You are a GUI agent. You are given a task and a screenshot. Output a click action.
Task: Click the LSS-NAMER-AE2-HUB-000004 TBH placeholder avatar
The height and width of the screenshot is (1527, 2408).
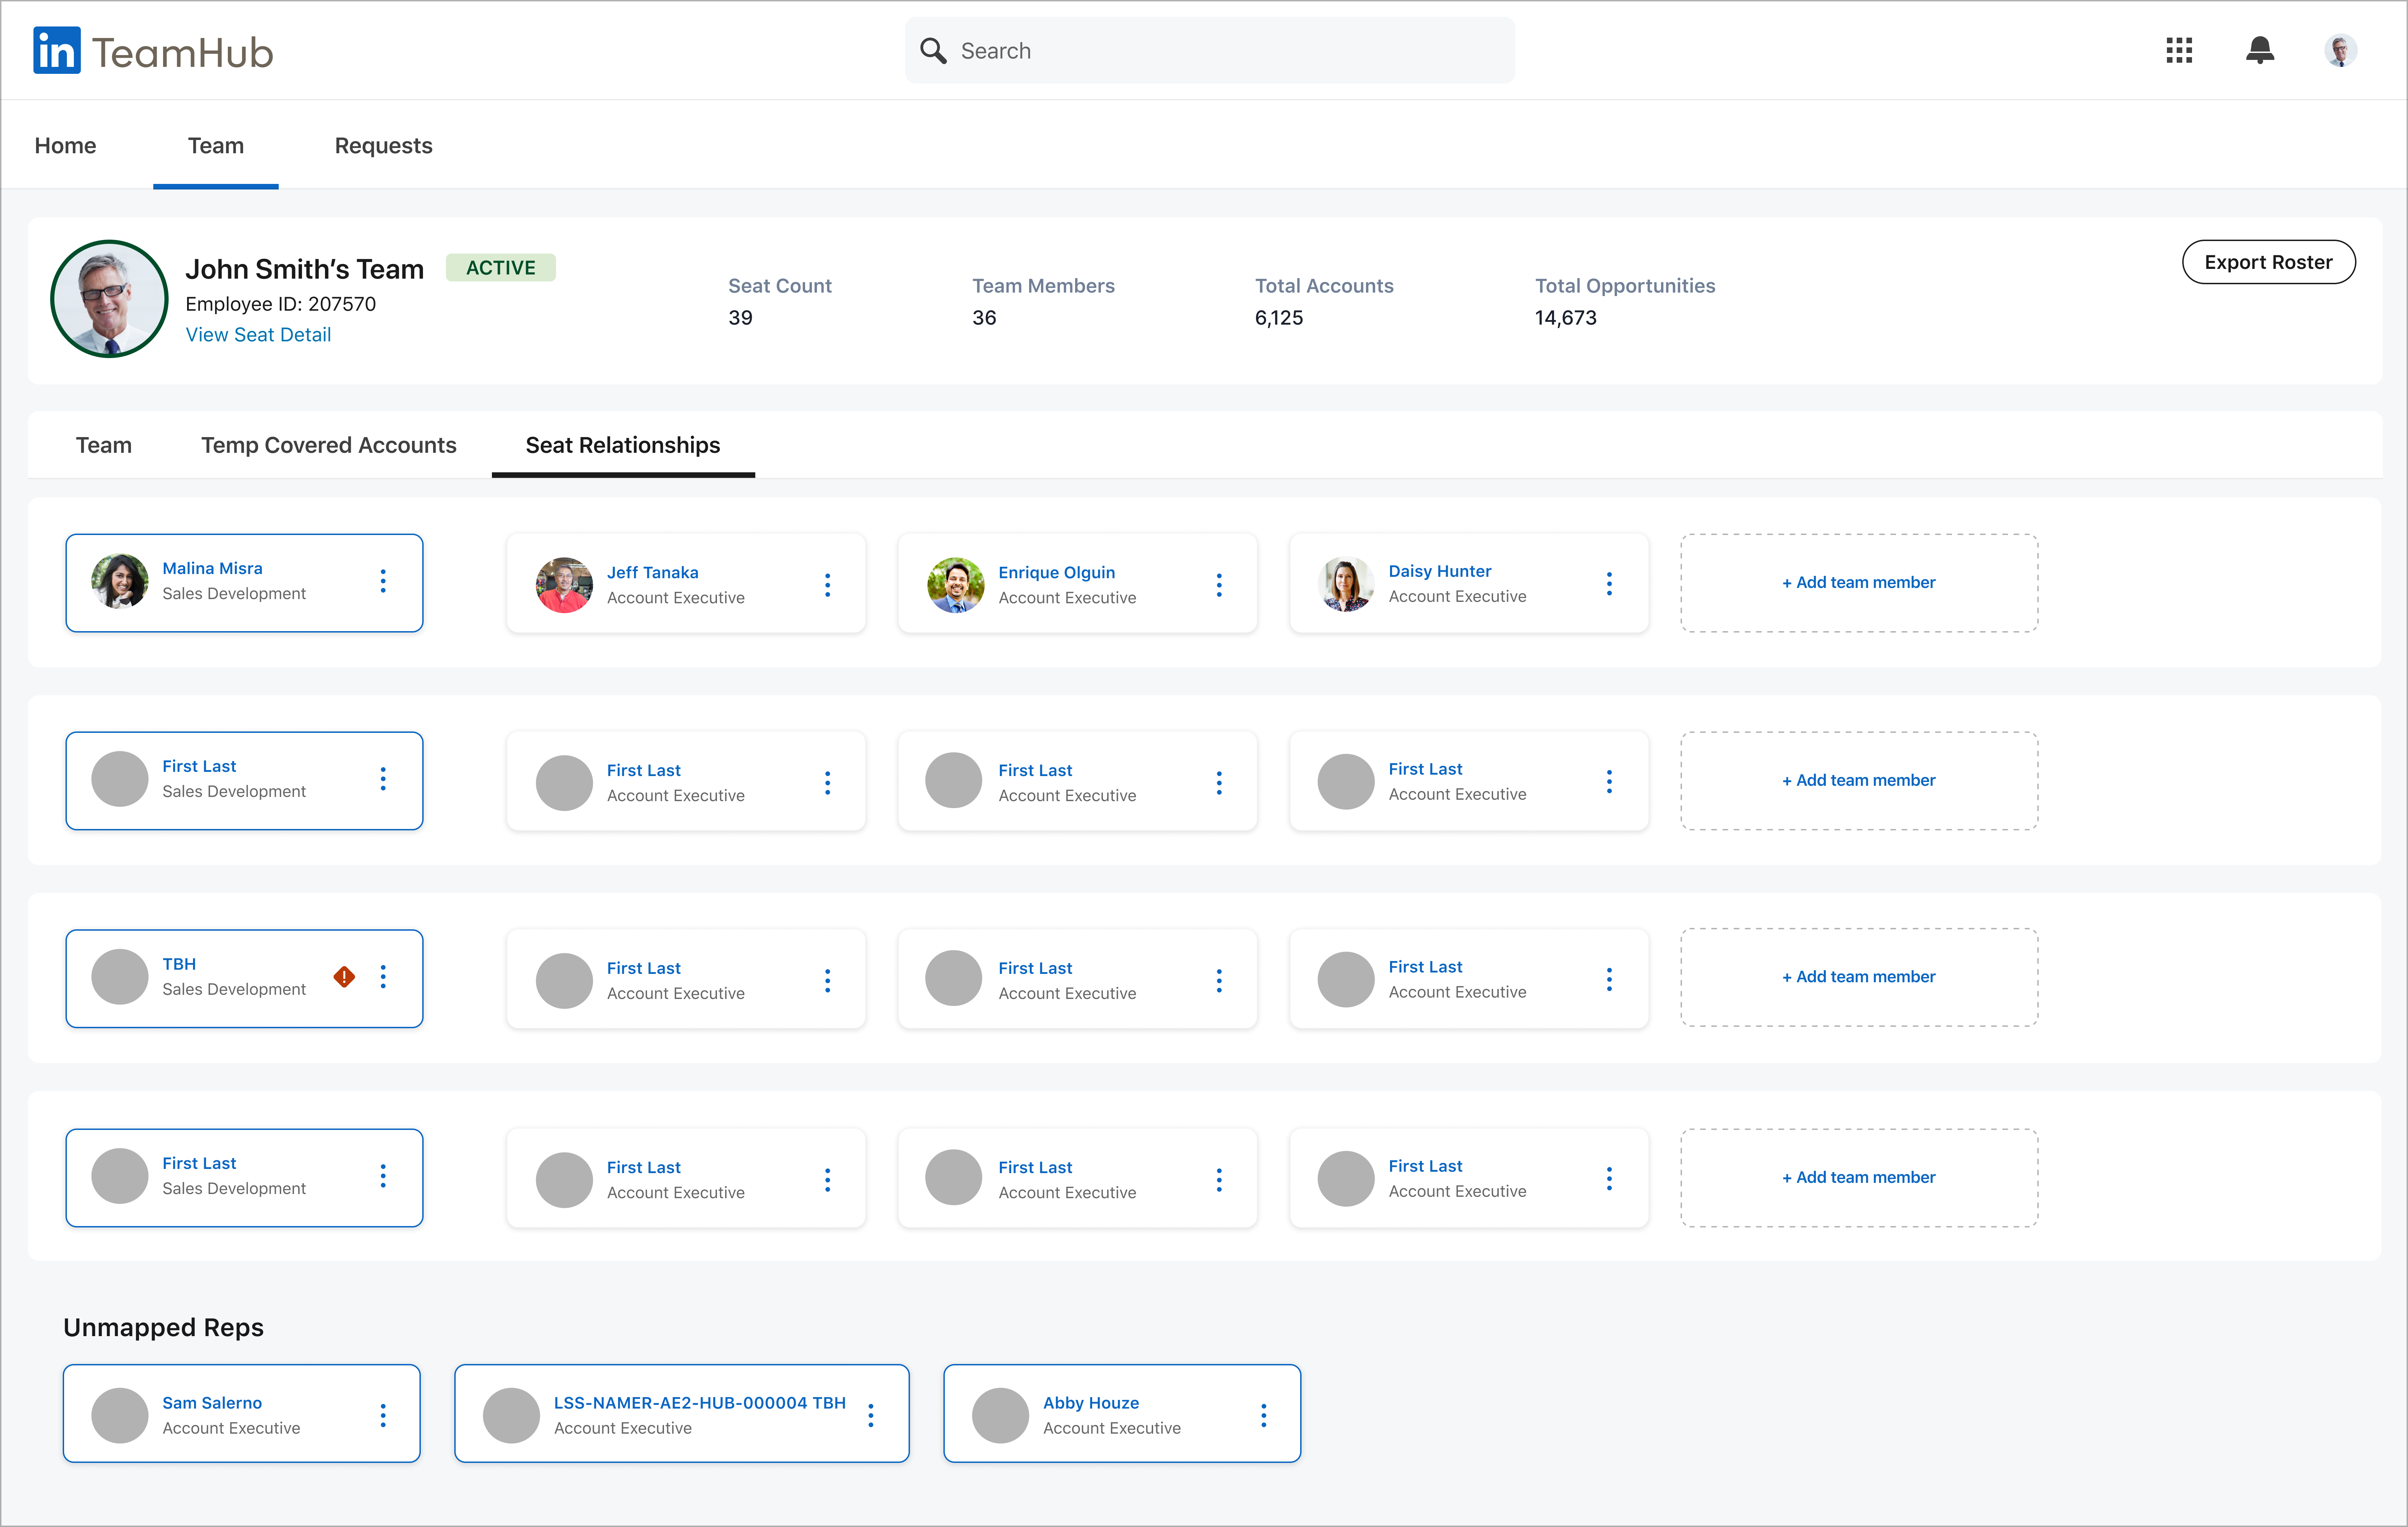(511, 1415)
